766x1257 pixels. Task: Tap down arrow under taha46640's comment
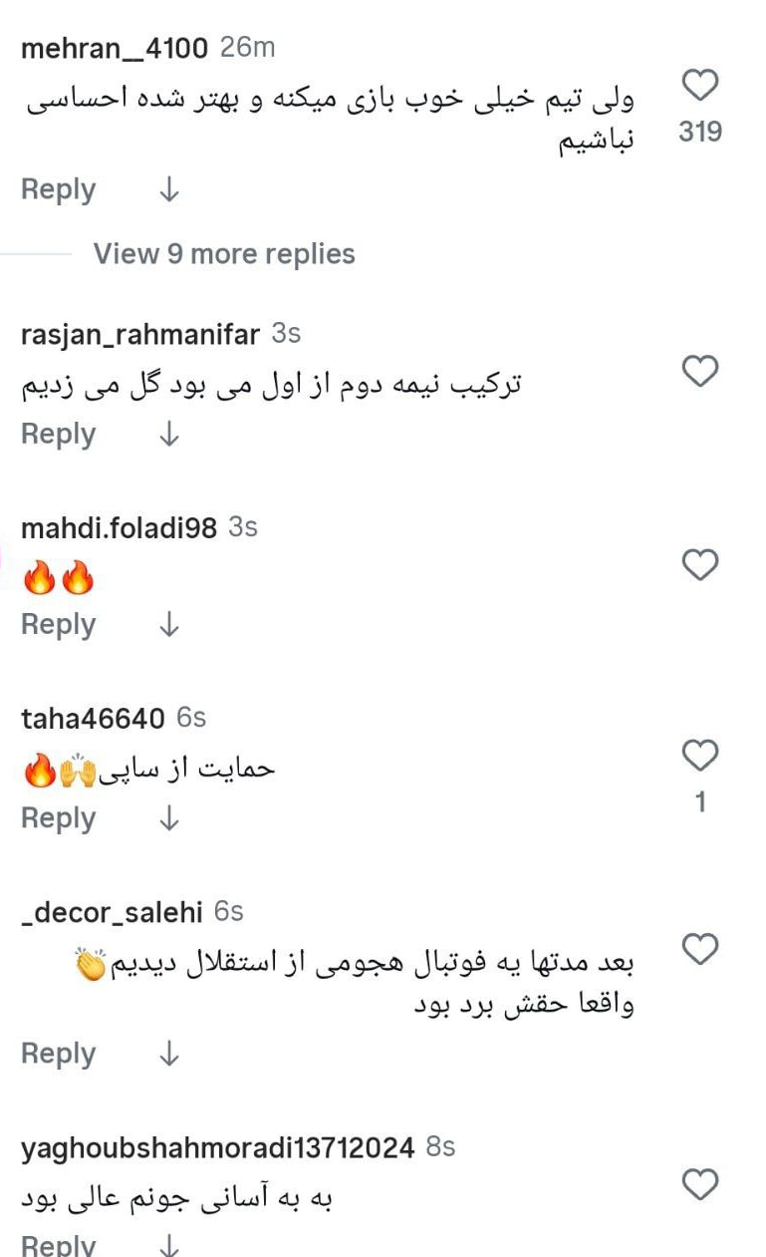point(169,817)
